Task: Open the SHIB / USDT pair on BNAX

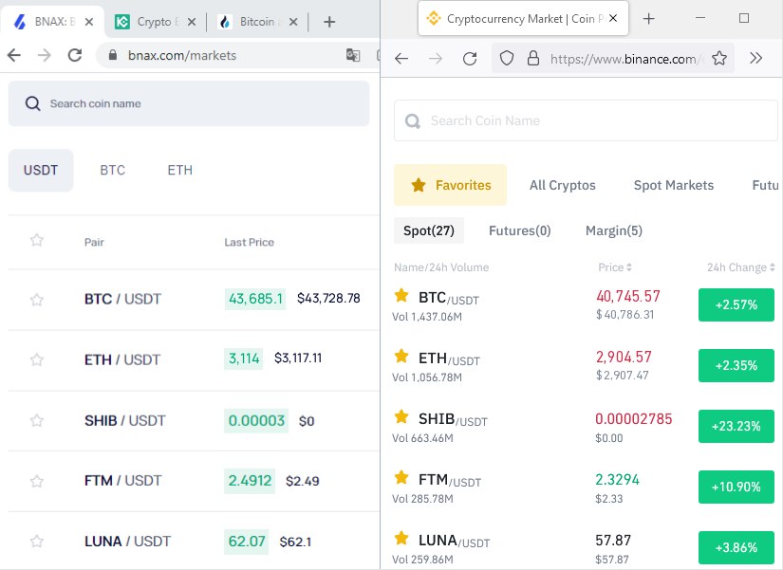Action: pyautogui.click(x=125, y=421)
